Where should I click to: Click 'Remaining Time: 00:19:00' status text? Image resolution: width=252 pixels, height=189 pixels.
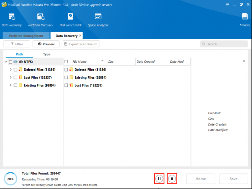40,179
